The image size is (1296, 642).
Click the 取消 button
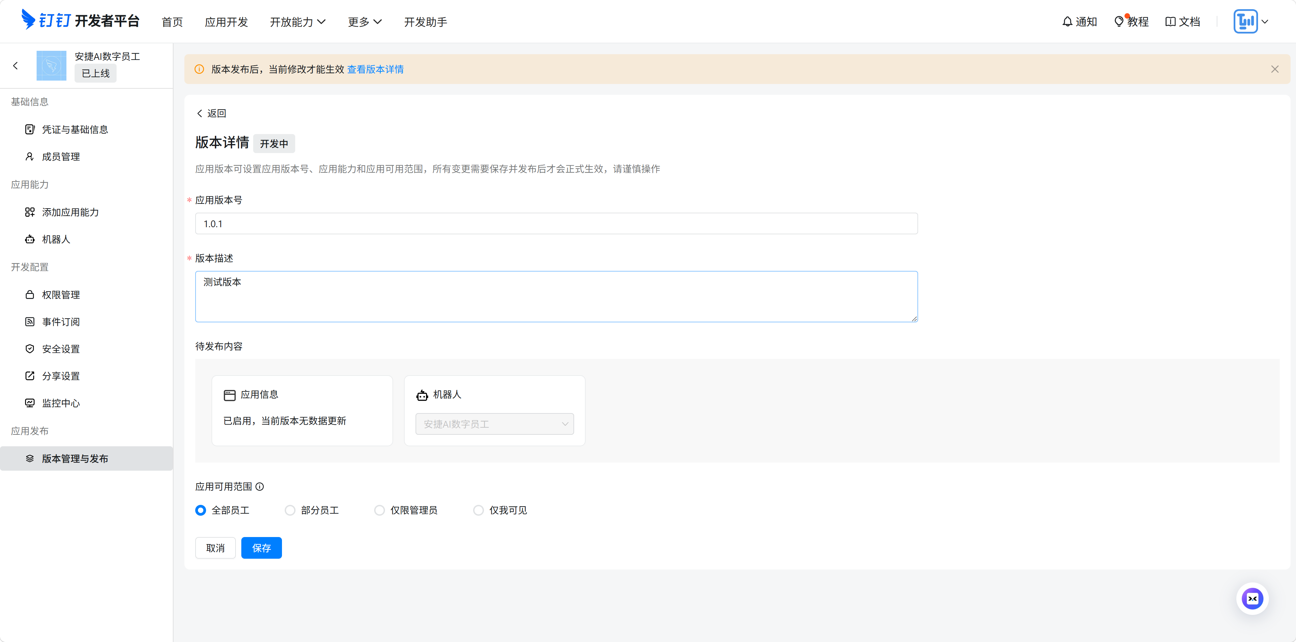(215, 548)
